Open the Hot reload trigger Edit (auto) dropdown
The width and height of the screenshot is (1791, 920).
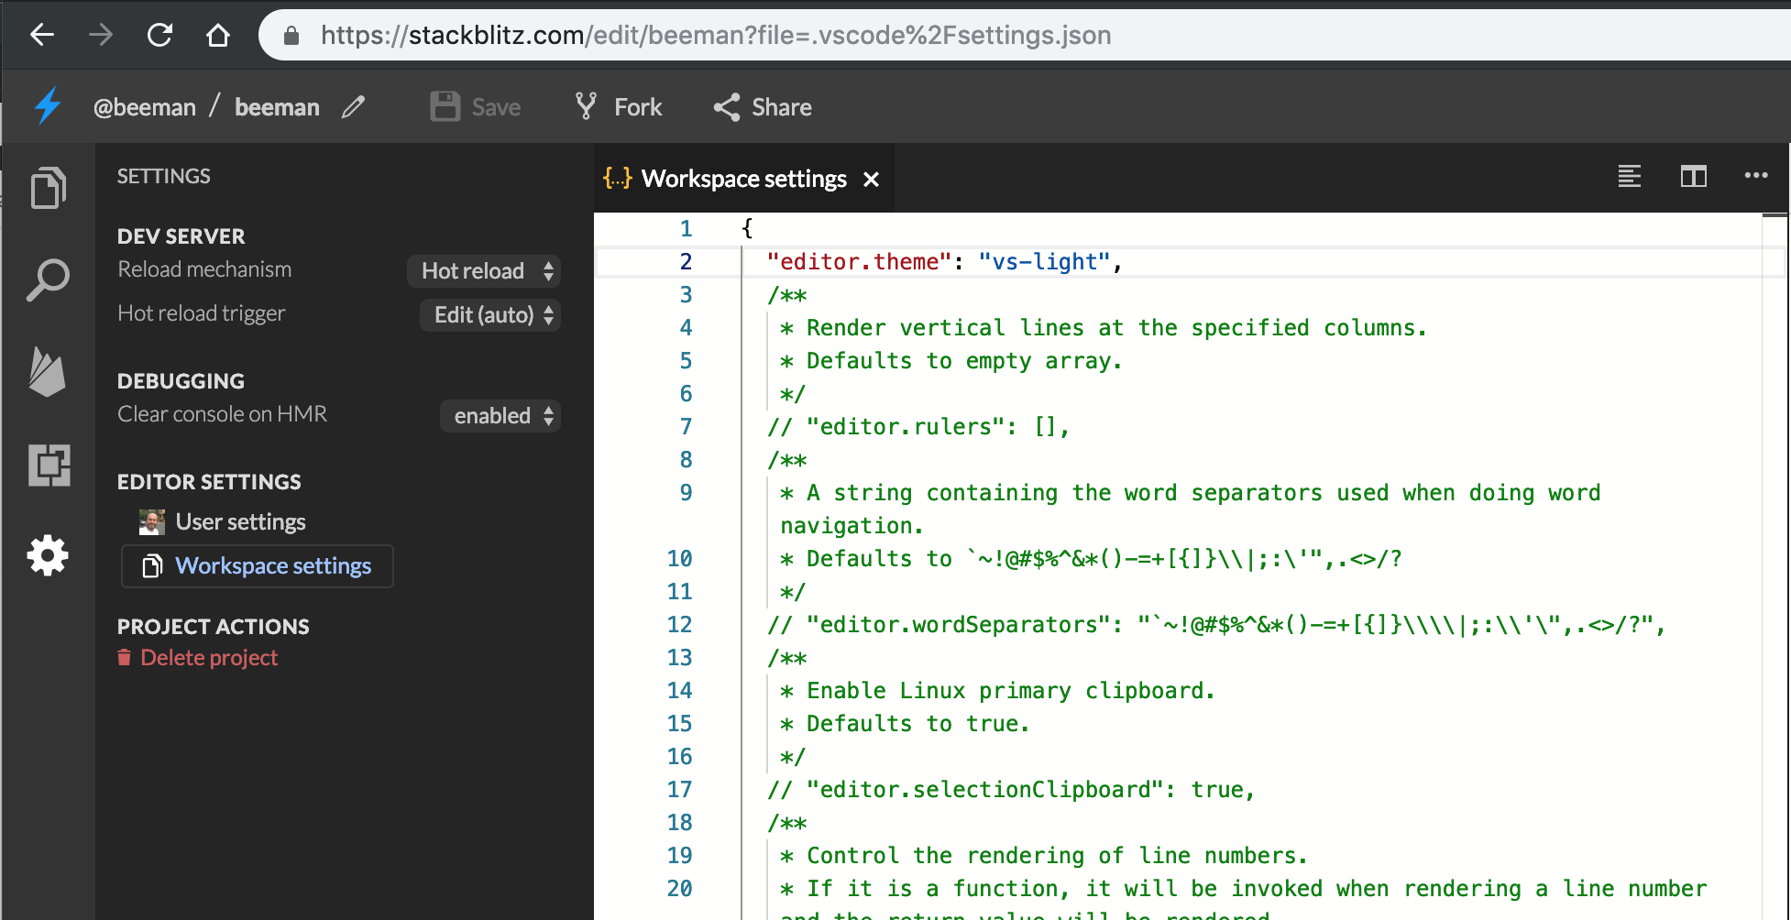click(489, 314)
